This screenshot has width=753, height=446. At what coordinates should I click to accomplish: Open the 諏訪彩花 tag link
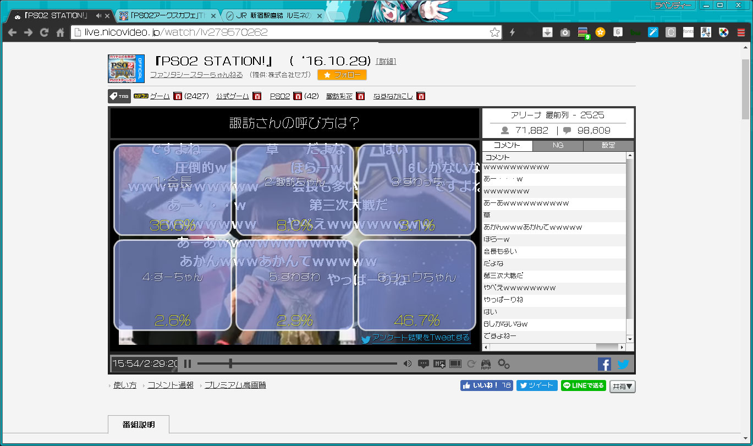pos(339,96)
